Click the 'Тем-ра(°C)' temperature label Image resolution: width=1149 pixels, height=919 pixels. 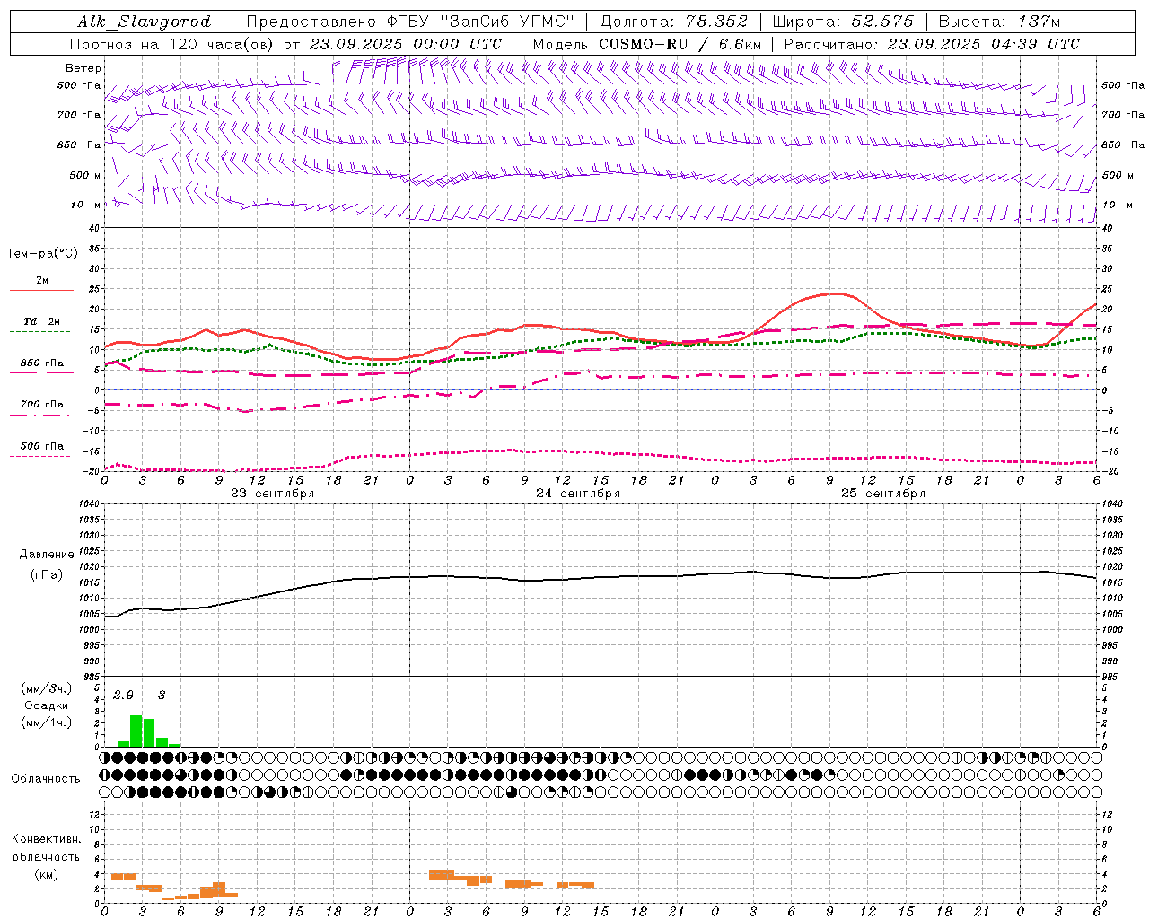42,254
